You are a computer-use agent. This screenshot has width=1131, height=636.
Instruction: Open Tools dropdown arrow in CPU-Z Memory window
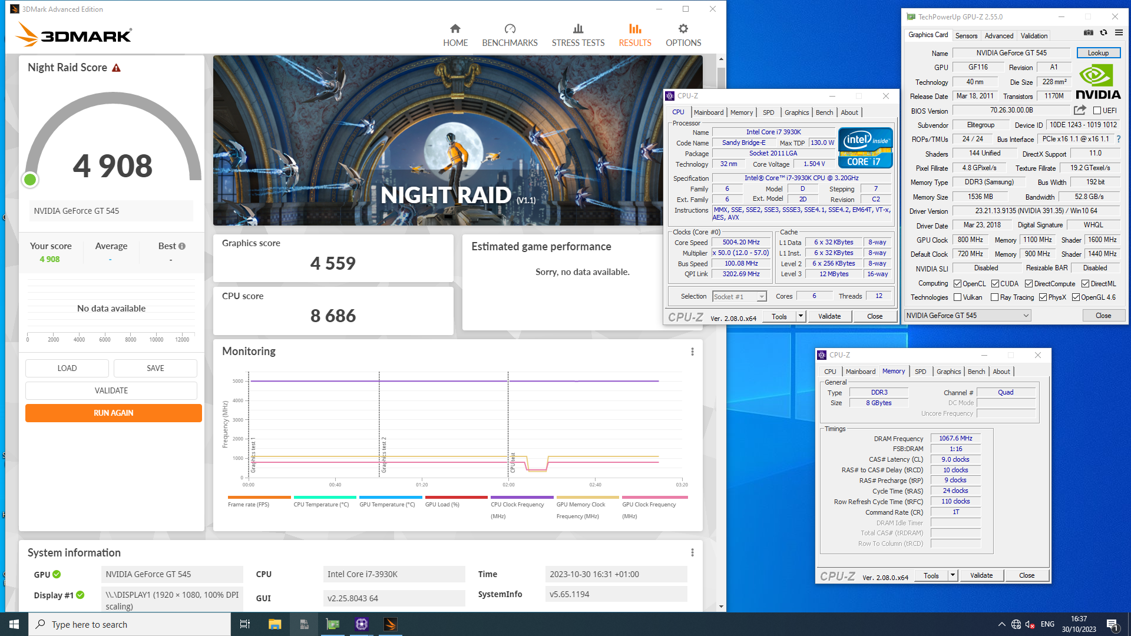[x=953, y=575]
